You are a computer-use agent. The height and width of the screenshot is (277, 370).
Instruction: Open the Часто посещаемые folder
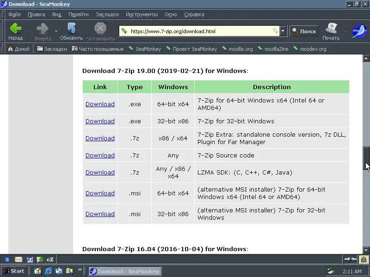[98, 49]
